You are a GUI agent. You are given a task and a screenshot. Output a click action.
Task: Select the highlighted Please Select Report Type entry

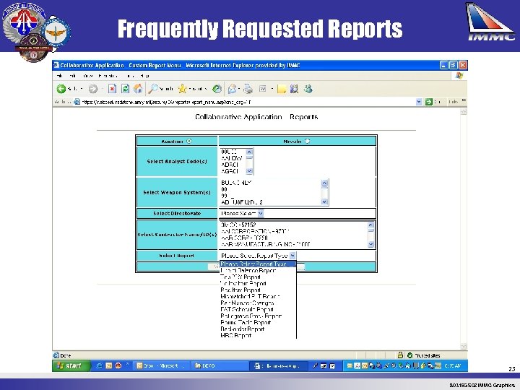(x=258, y=264)
